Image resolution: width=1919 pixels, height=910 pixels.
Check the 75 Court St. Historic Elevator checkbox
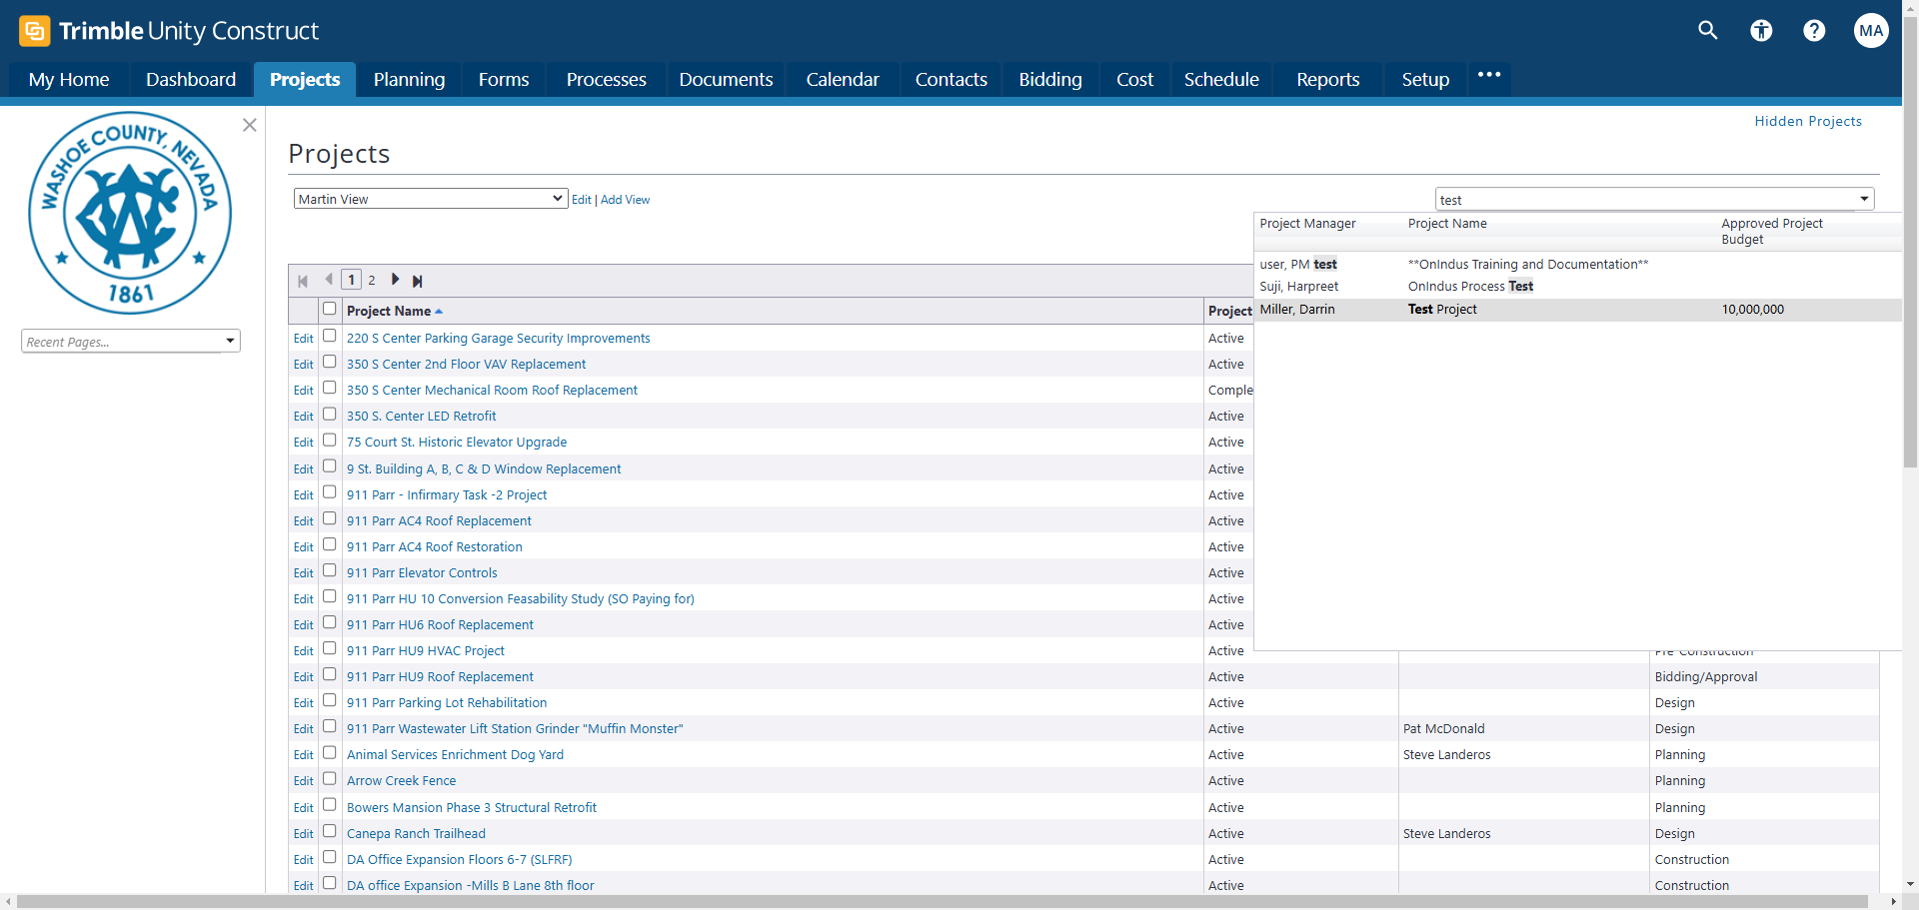(329, 440)
